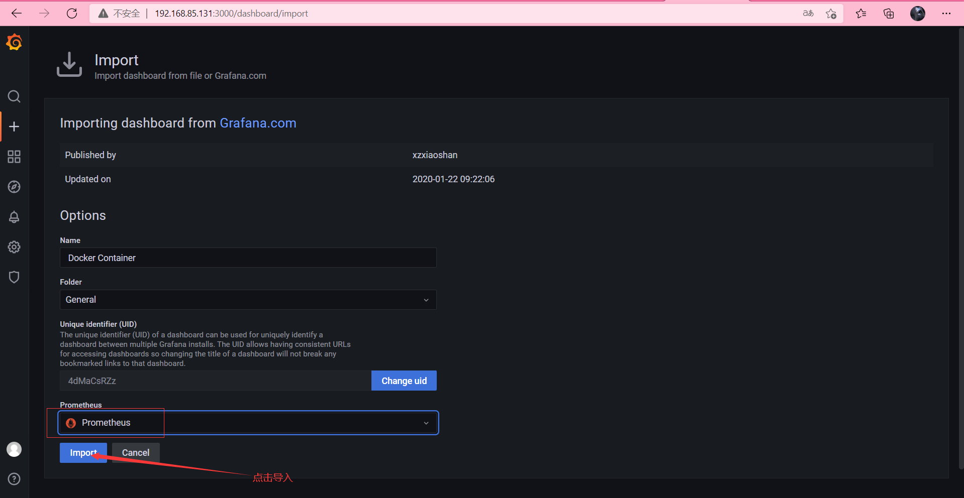Click the UID field 4dMaCsRZz

click(x=216, y=381)
